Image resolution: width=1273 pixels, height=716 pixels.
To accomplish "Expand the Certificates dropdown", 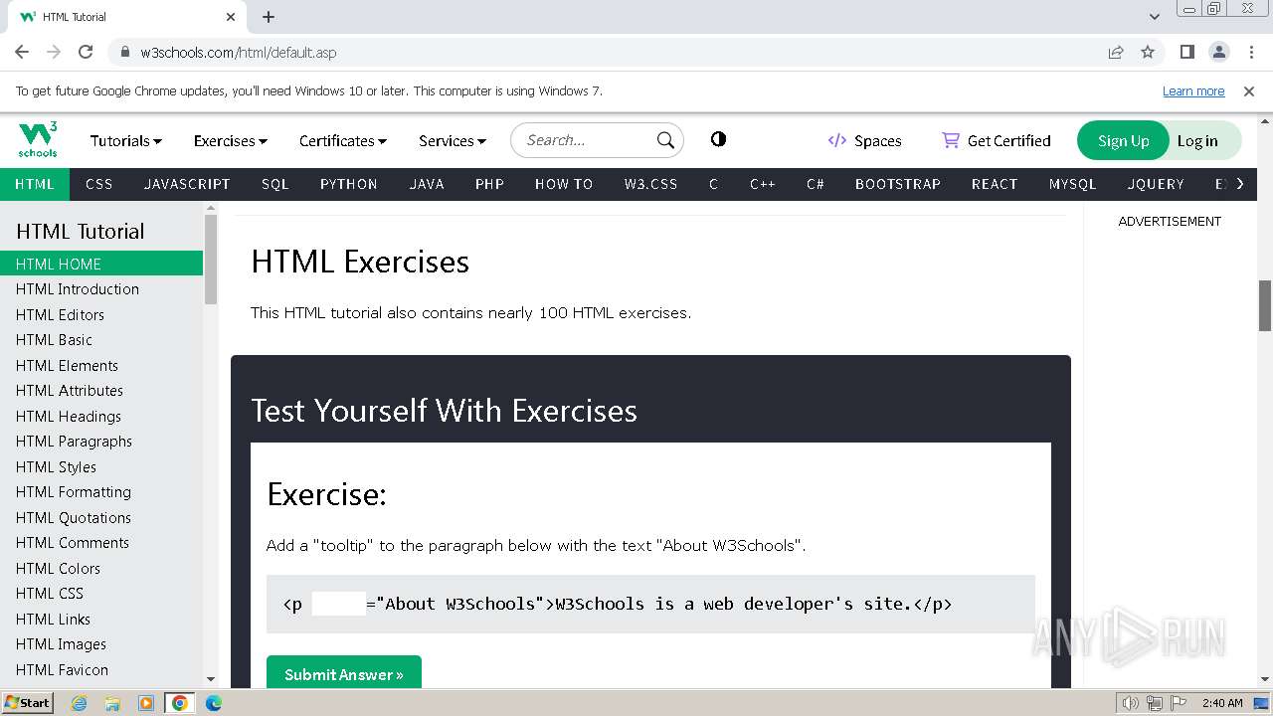I will tap(343, 140).
